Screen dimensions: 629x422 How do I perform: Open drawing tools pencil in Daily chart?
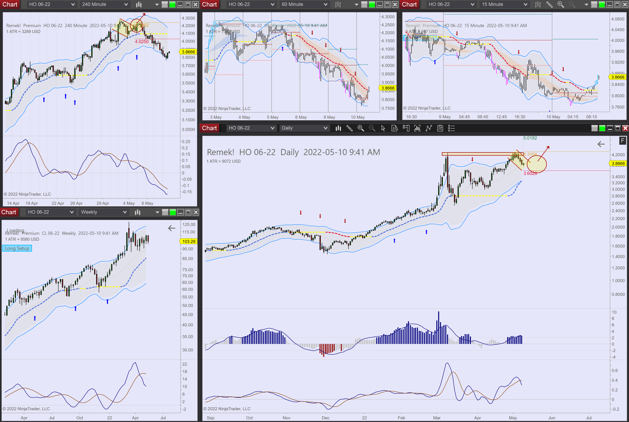[349, 128]
